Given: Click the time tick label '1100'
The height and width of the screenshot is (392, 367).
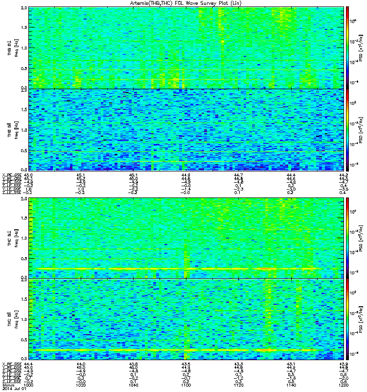Looking at the screenshot, I should tap(186, 385).
